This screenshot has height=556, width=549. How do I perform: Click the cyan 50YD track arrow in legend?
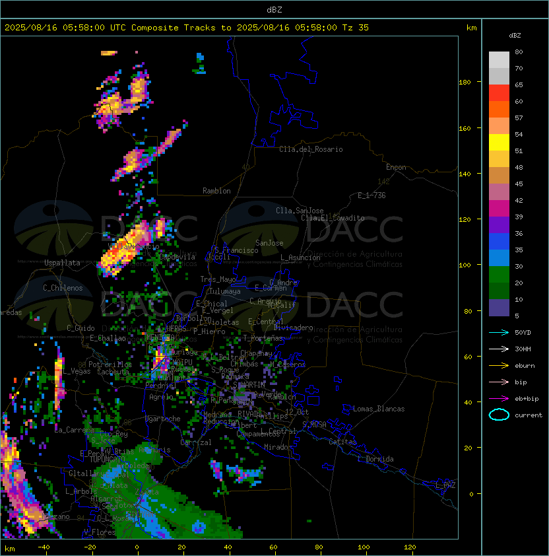coord(499,332)
